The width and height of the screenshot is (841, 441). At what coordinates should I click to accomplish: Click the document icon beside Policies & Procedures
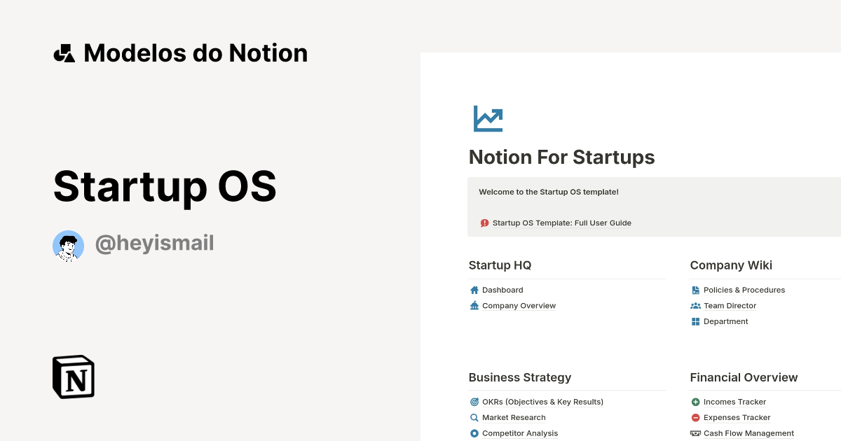pos(696,290)
